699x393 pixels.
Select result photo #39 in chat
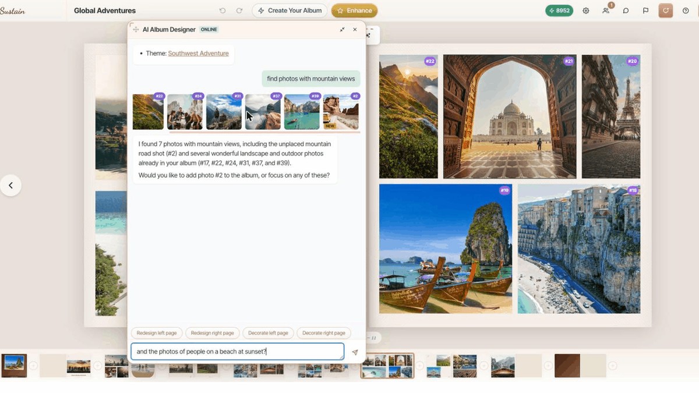point(302,112)
